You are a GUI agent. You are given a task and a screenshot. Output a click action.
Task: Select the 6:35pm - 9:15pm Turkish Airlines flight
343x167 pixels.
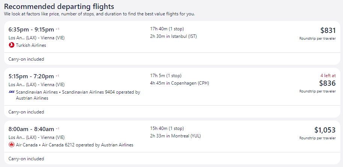pos(32,29)
